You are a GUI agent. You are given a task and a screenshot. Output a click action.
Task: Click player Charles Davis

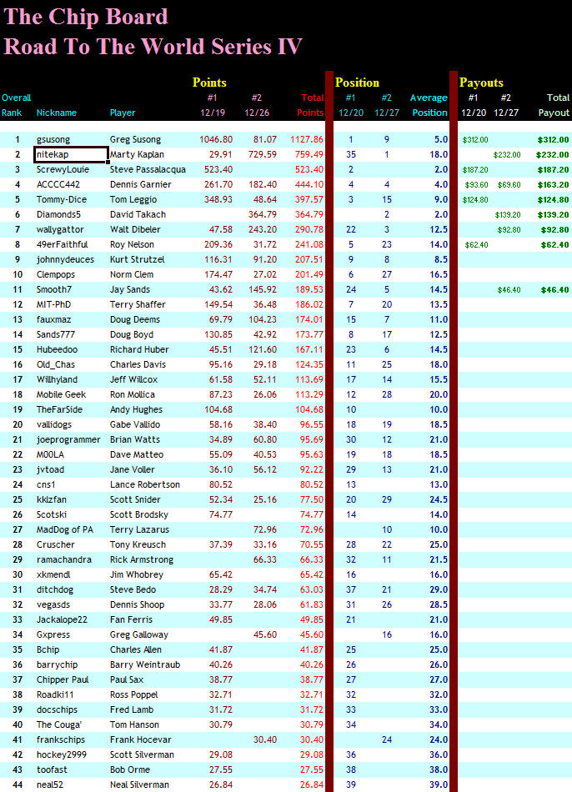138,364
